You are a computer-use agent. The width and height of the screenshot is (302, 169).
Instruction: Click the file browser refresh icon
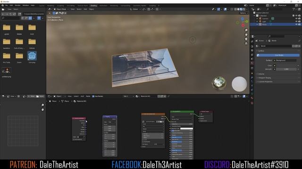(14, 14)
